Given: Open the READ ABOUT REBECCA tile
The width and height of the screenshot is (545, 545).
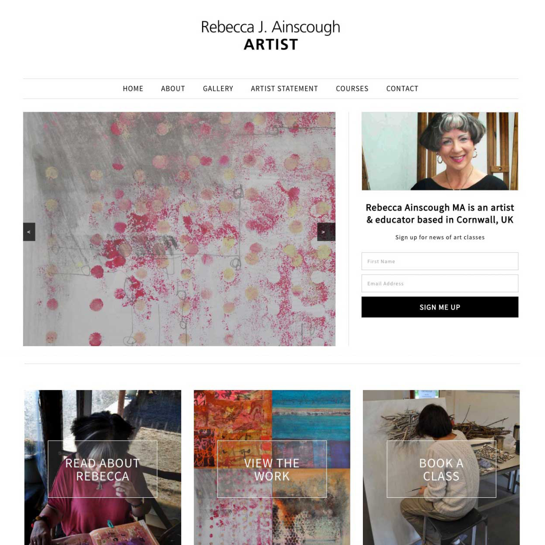Looking at the screenshot, I should [103, 469].
